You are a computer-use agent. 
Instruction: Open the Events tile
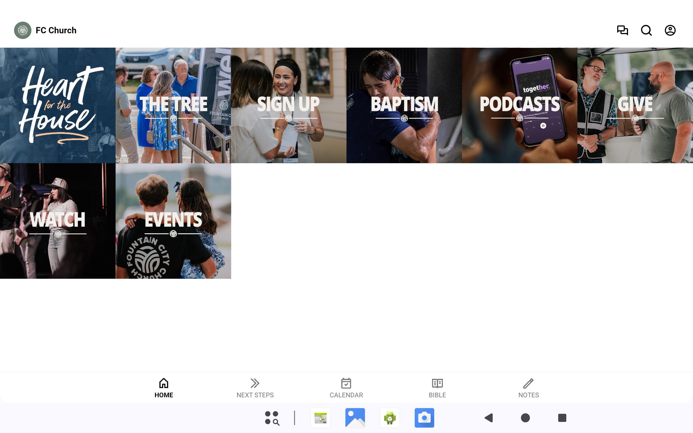coord(173,221)
